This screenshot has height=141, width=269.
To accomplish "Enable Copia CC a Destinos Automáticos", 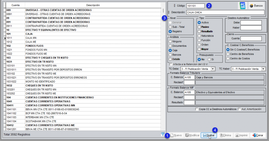I will tap(197, 109).
